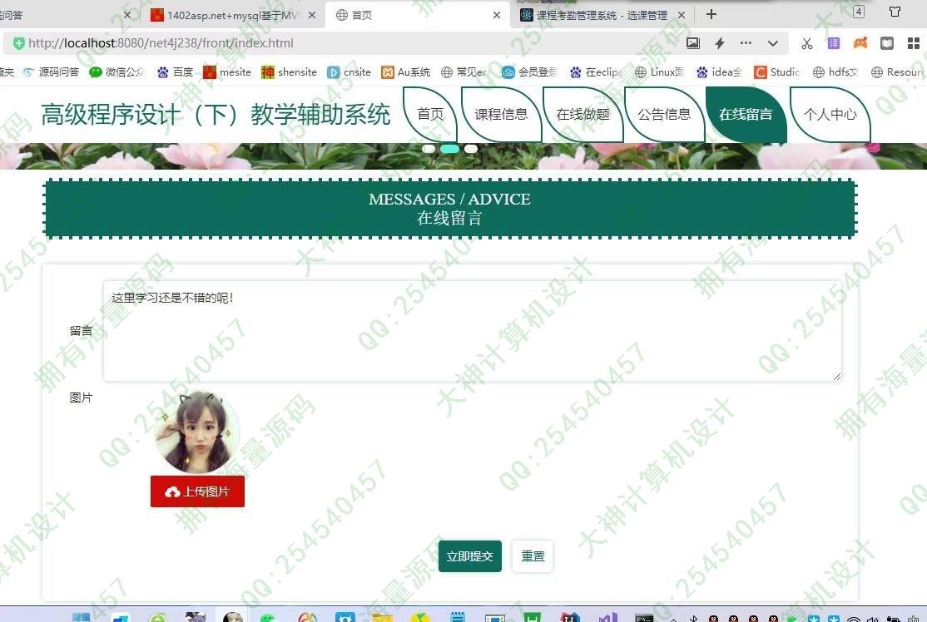Open the 公告信息 navigation item
The width and height of the screenshot is (927, 622).
point(664,114)
